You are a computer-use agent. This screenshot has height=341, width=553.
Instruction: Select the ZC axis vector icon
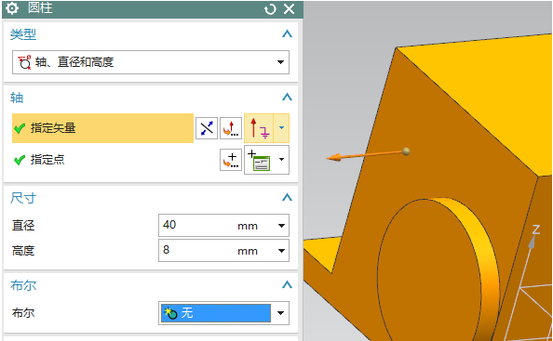click(259, 128)
